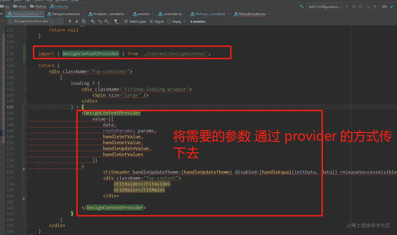
Task: Toggle the Words checkbox
Action: [151, 21]
